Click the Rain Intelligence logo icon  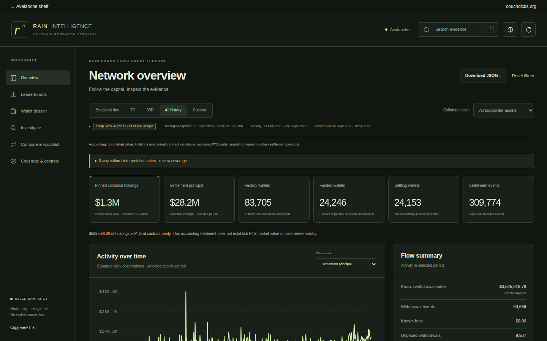pos(20,30)
